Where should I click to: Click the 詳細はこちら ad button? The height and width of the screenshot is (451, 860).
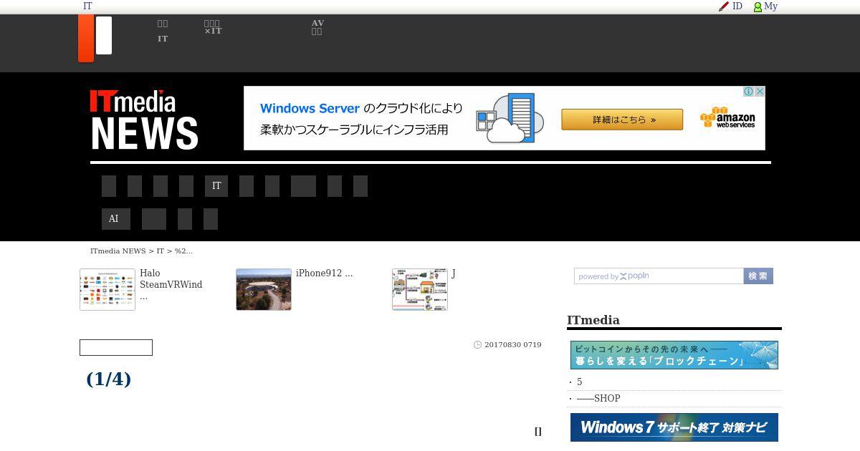[x=622, y=120]
